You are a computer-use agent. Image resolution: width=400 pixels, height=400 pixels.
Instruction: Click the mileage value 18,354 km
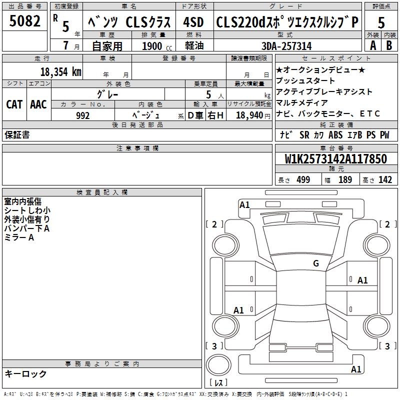(x=60, y=71)
